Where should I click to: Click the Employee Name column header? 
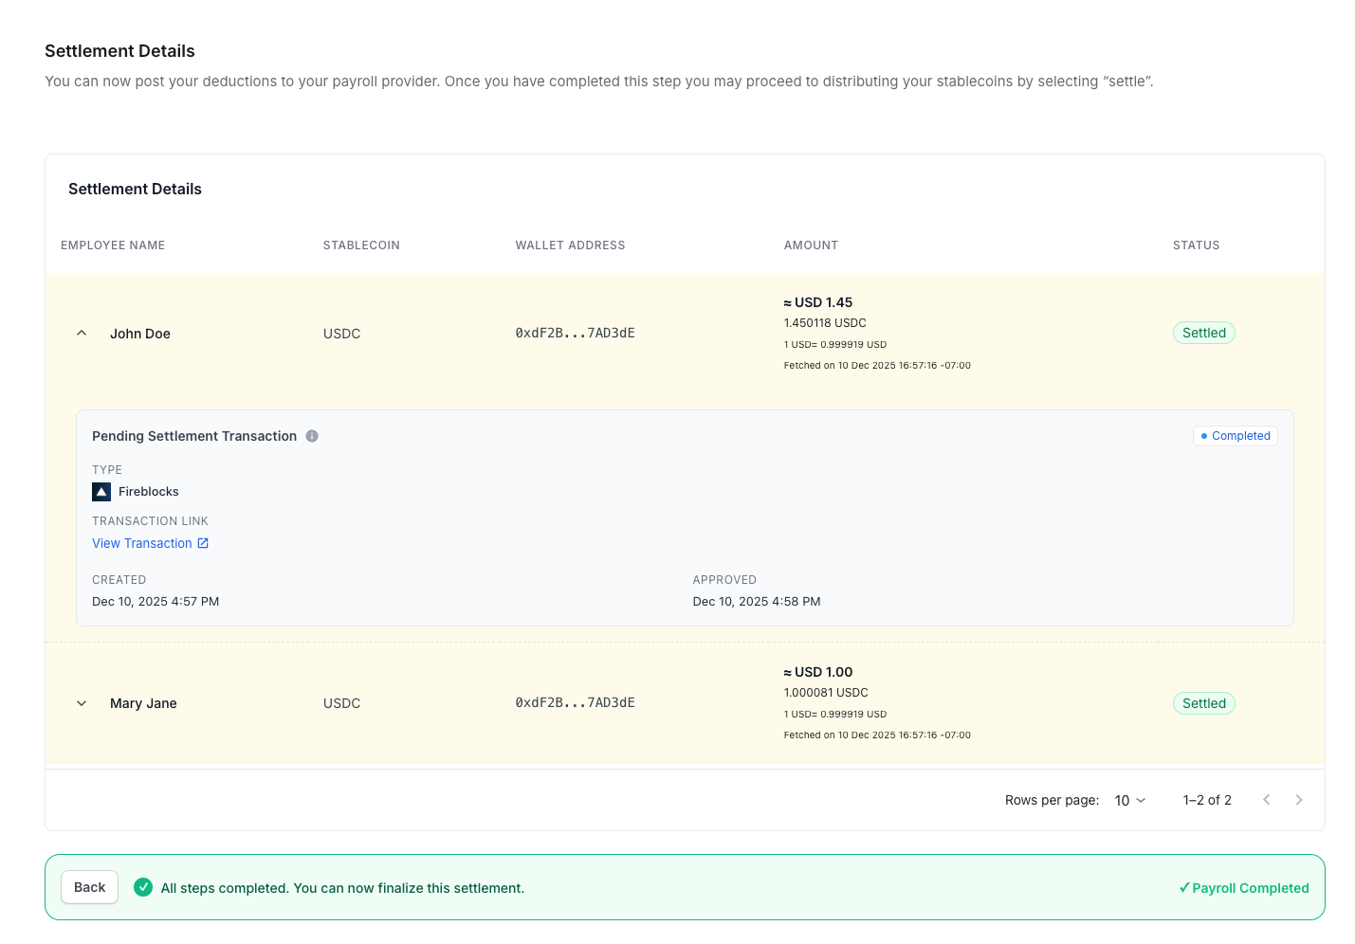click(113, 245)
